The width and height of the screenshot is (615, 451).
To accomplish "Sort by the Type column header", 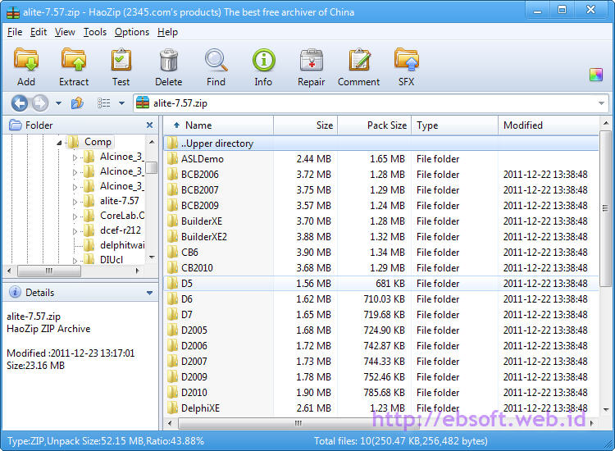I will pos(455,125).
